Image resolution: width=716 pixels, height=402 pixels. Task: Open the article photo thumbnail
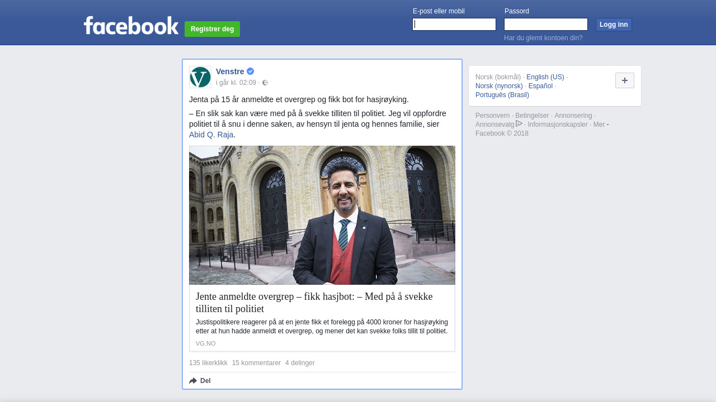pos(322,216)
